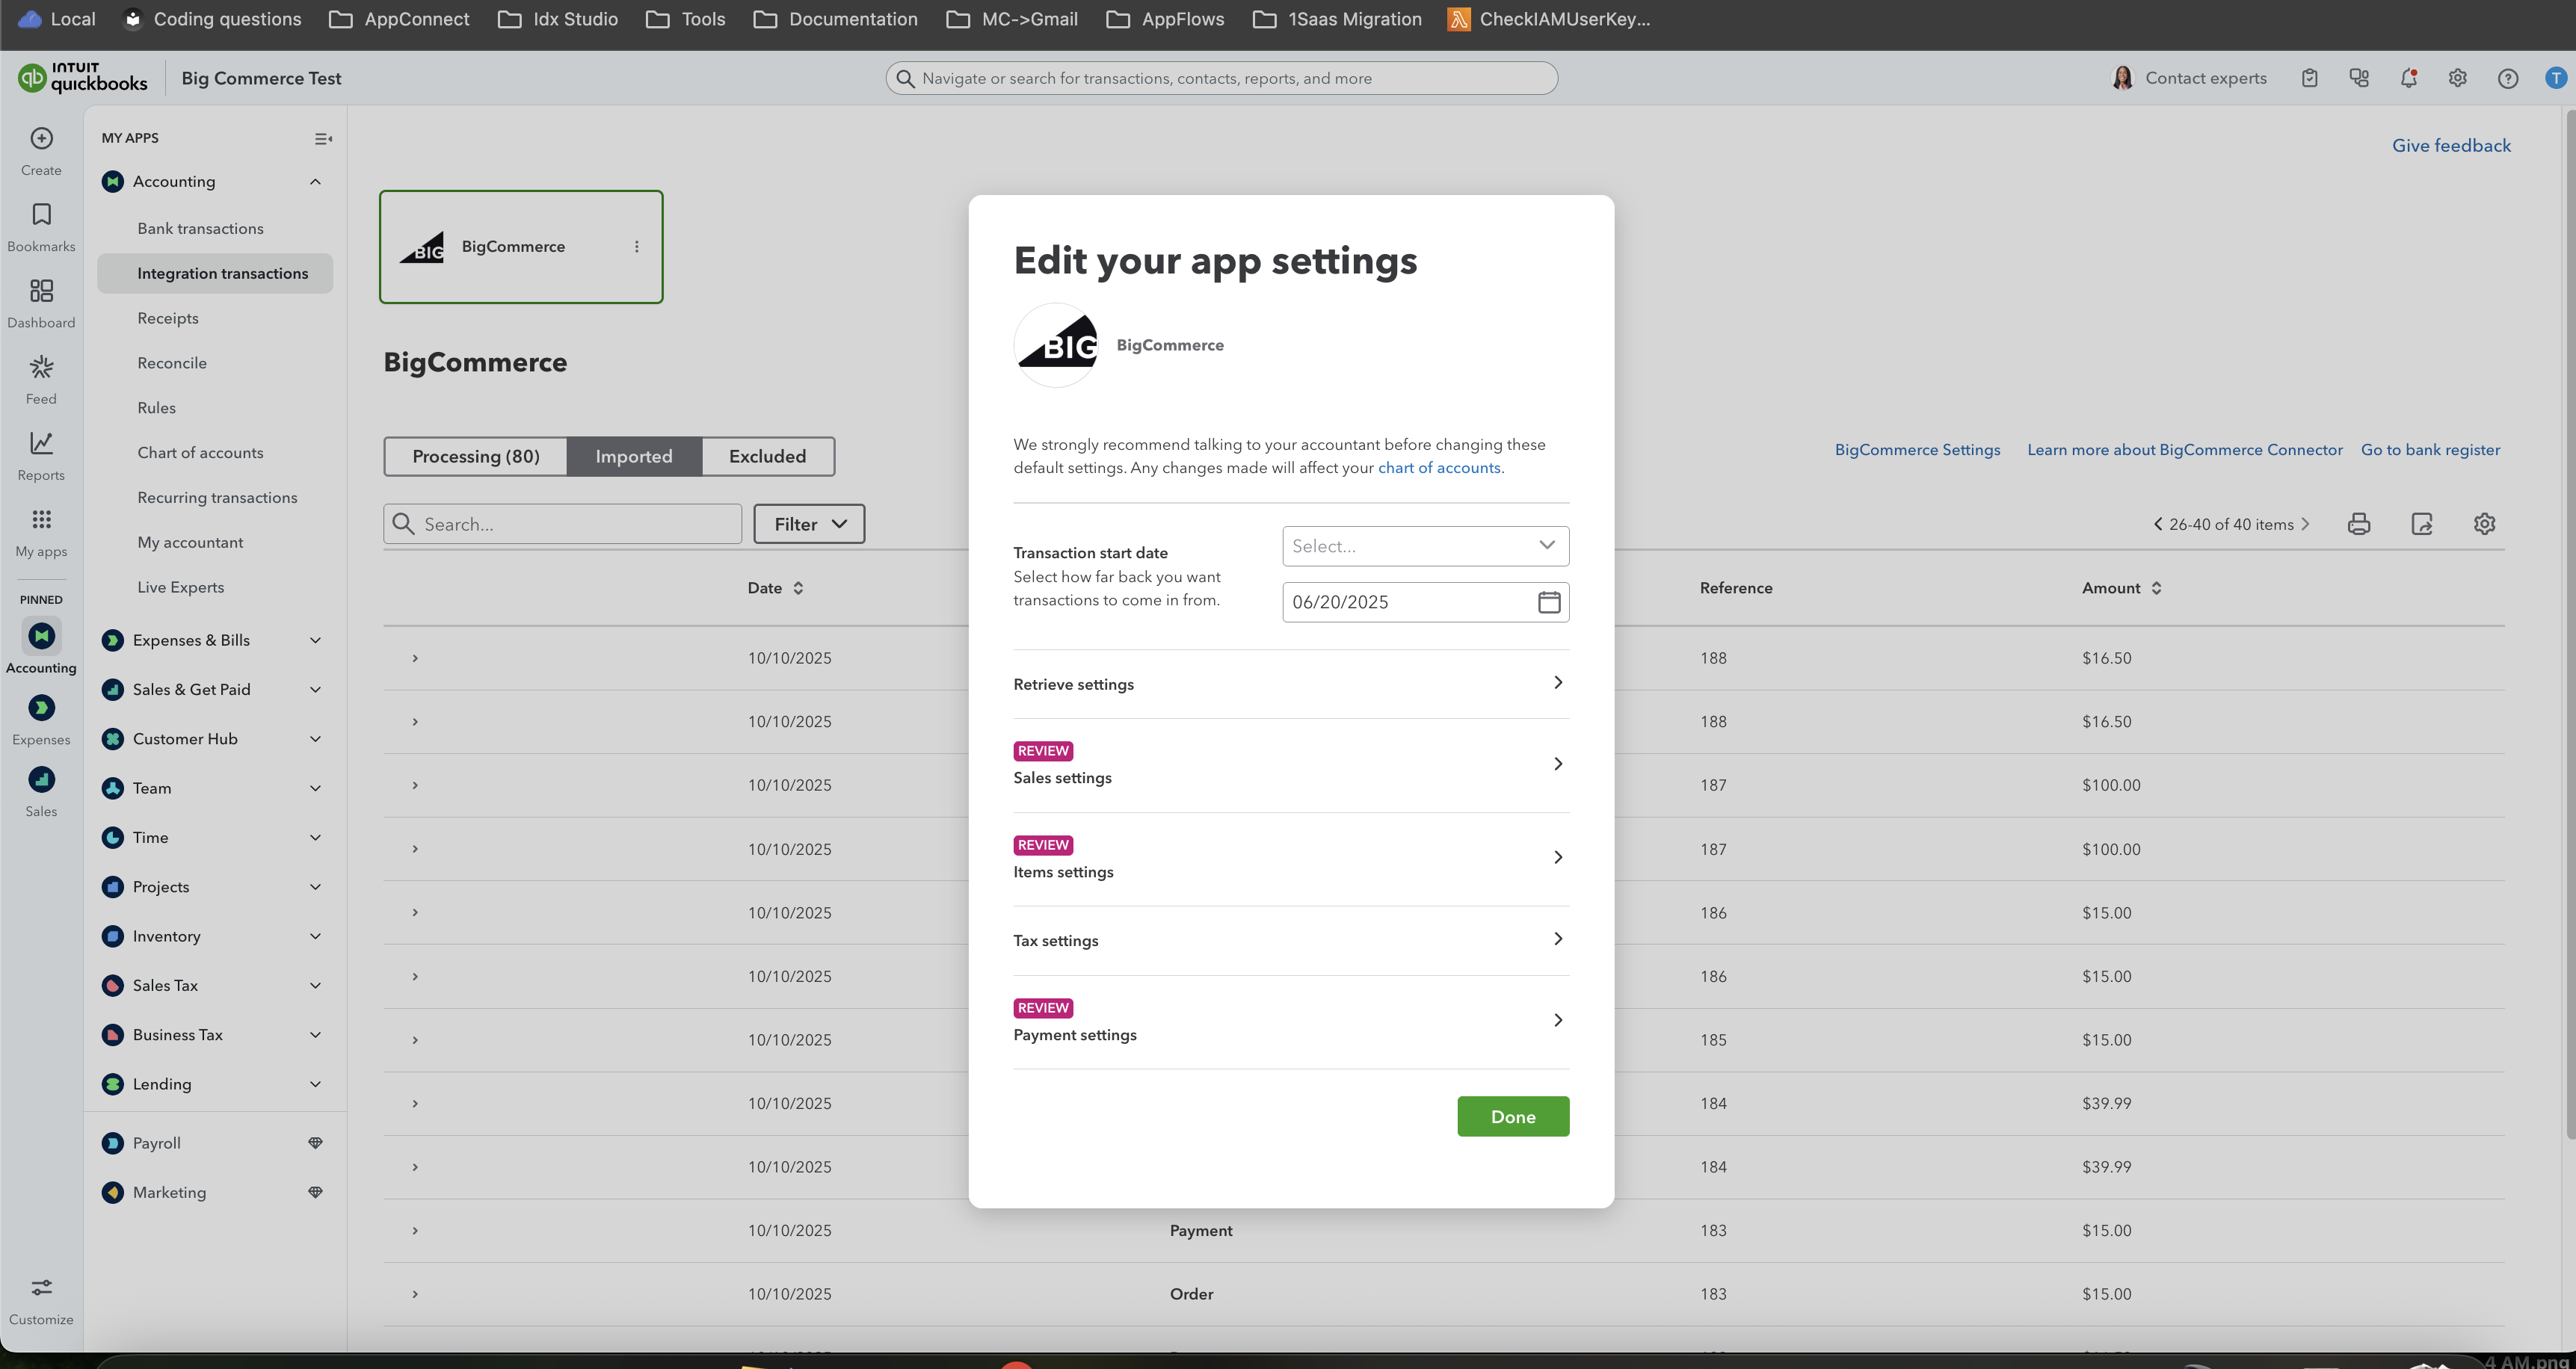The width and height of the screenshot is (2576, 1369).
Task: Click the export icon above the table
Action: [2422, 524]
